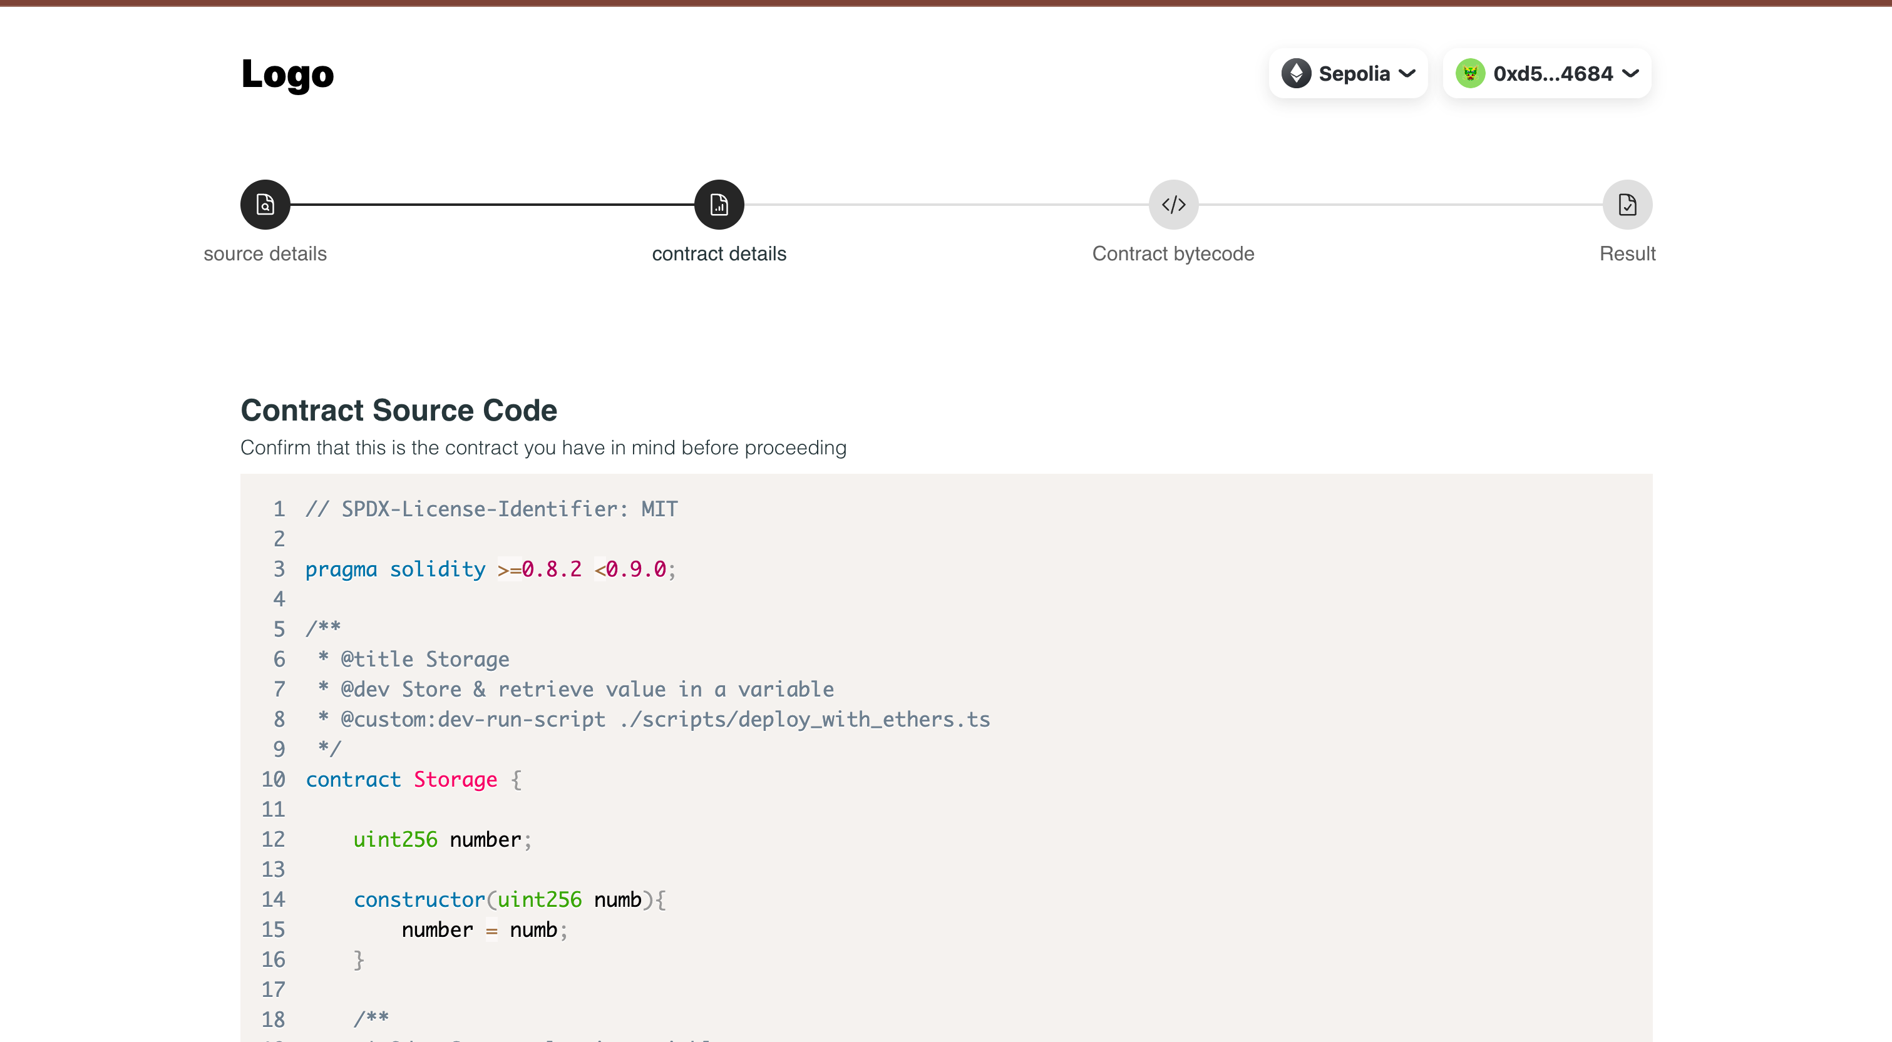The image size is (1892, 1042).
Task: Select the 'contract details' step label
Action: (719, 253)
